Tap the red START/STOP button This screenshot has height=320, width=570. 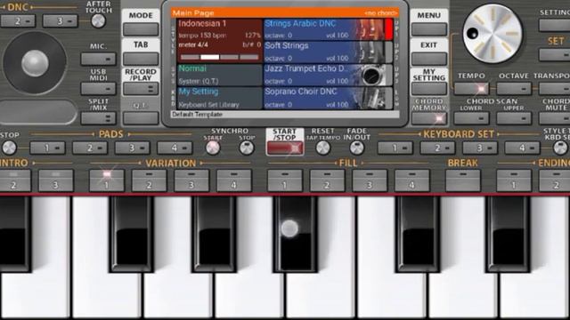tap(285, 148)
